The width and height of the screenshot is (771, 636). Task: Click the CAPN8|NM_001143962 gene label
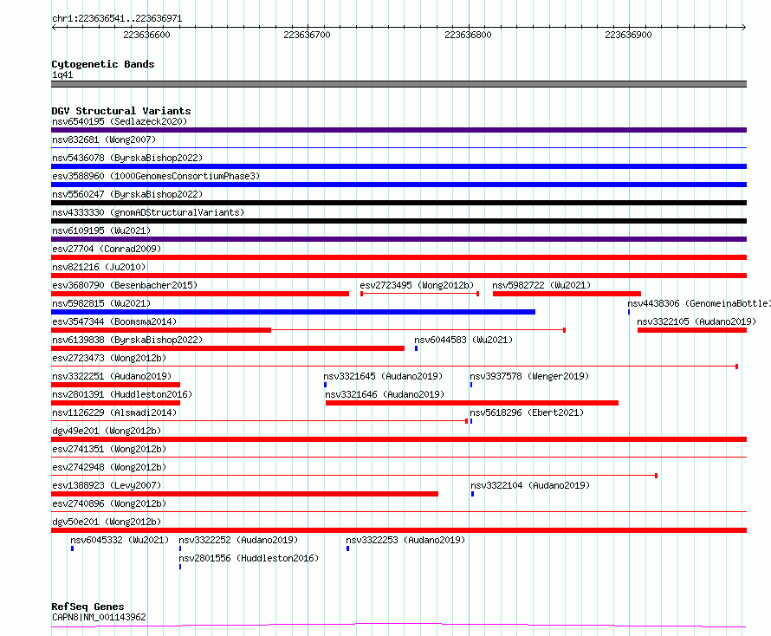[99, 617]
